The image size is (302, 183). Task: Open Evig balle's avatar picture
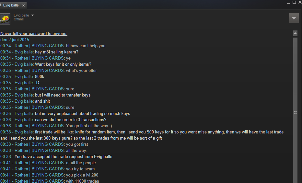(5, 19)
